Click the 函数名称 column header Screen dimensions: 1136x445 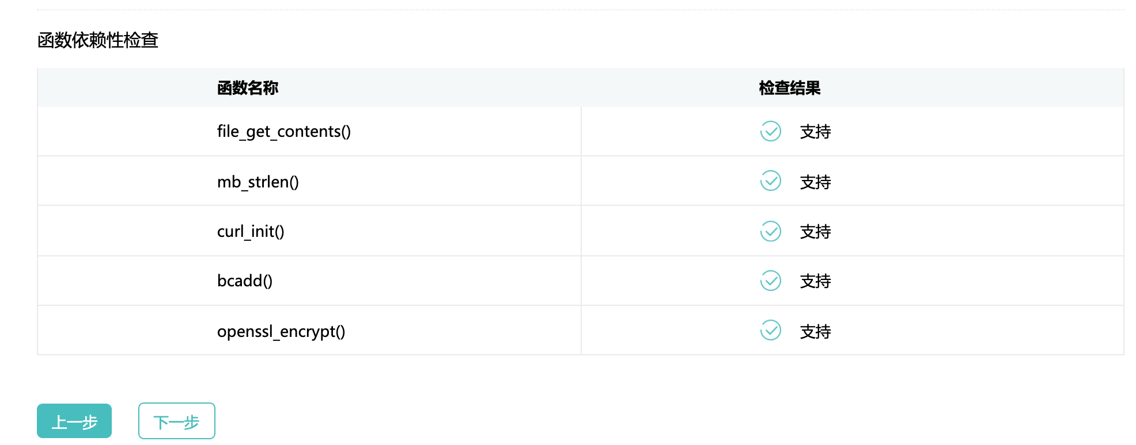tap(248, 88)
